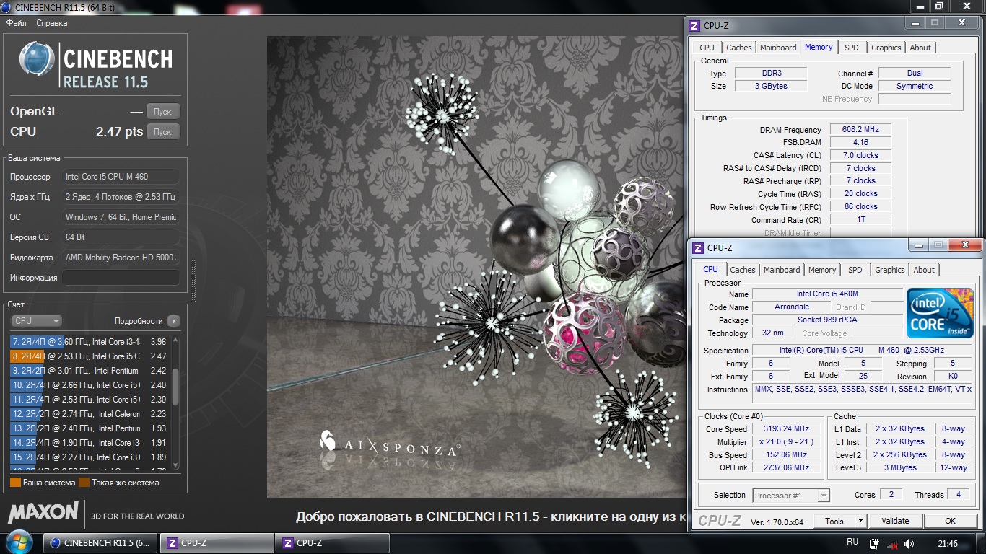Expand the Подробности details arrow
Viewport: 986px width, 554px height.
point(173,321)
